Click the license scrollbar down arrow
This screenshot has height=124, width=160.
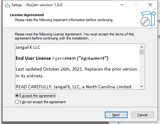point(142,86)
